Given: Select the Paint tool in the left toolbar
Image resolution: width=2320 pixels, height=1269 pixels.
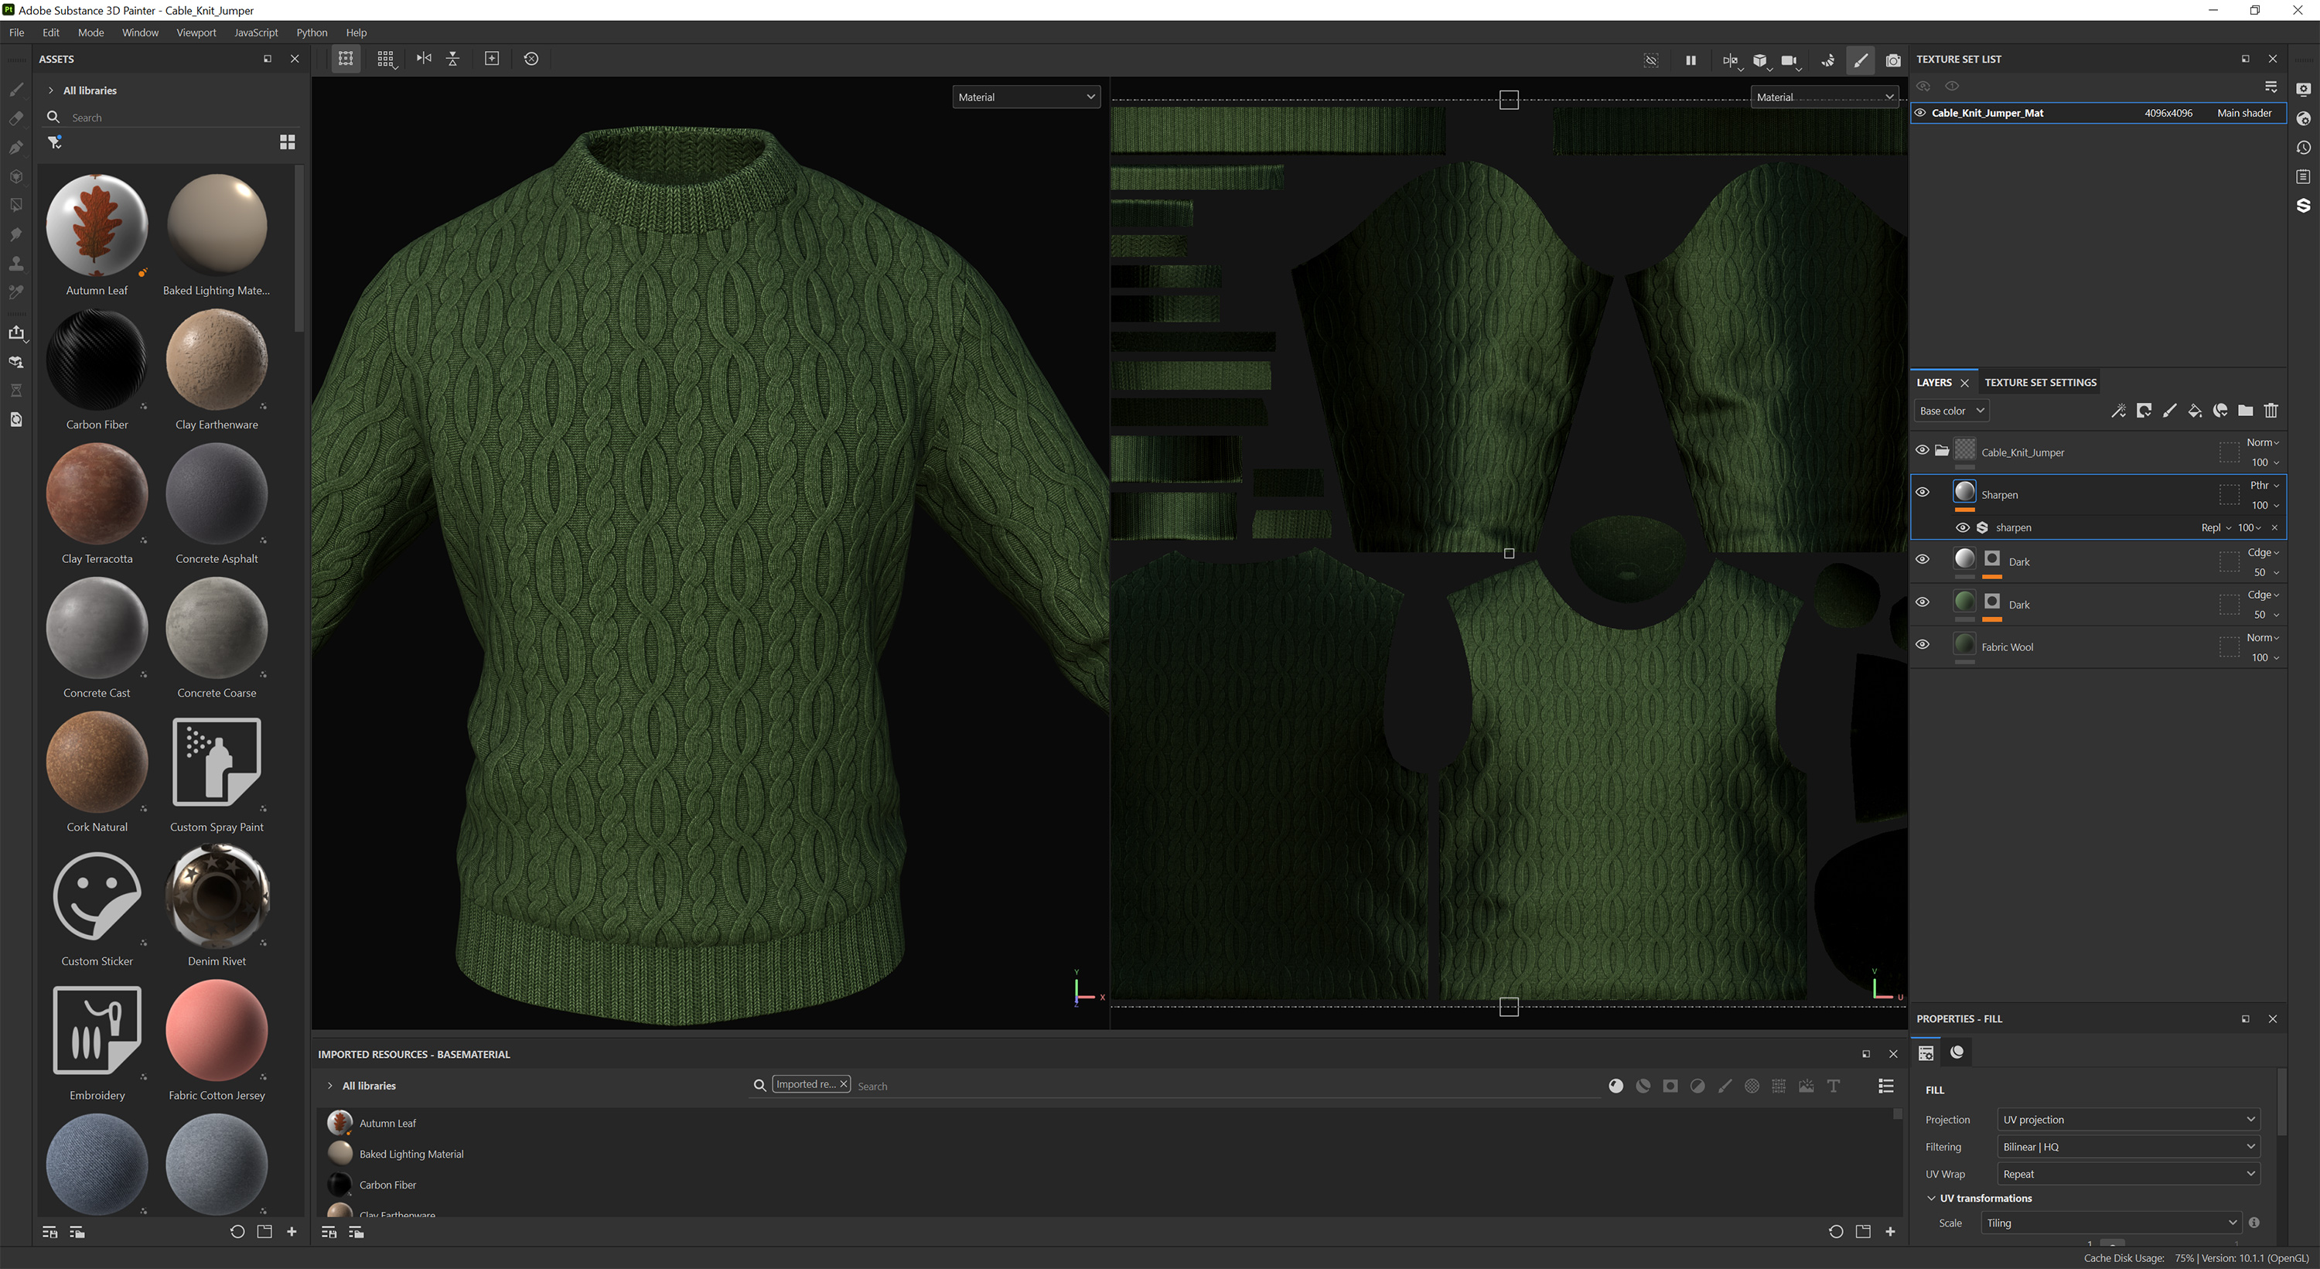Looking at the screenshot, I should click(15, 90).
